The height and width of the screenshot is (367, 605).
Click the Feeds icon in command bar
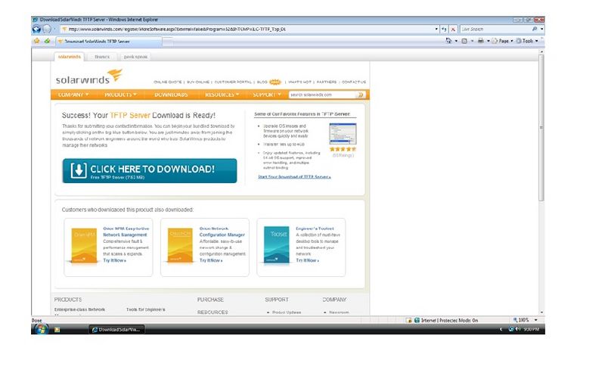464,41
